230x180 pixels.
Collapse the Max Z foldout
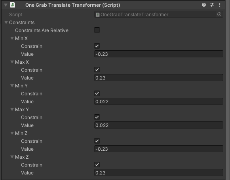pyautogui.click(x=12, y=157)
